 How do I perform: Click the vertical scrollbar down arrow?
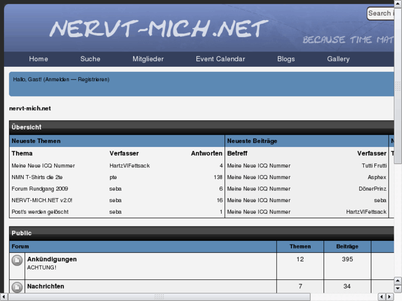point(398,288)
